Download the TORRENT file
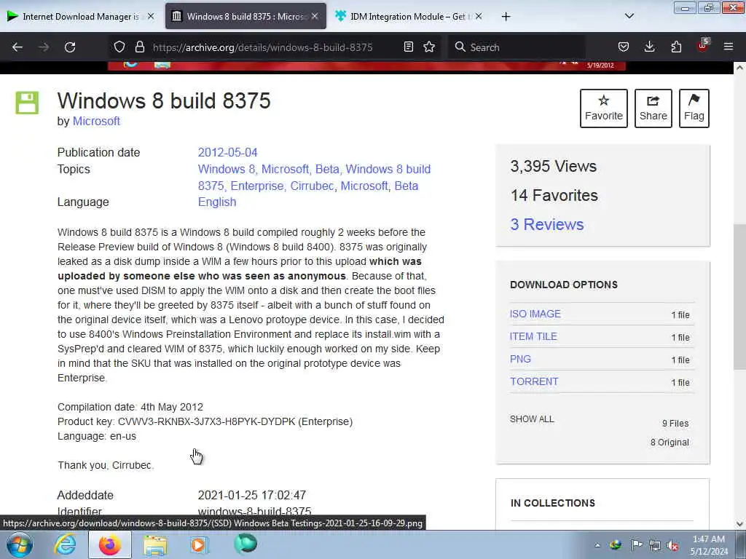This screenshot has width=746, height=559. pyautogui.click(x=534, y=381)
